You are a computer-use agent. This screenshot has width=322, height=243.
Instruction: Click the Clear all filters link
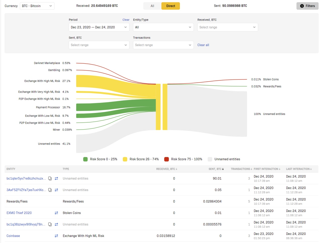pos(203,45)
